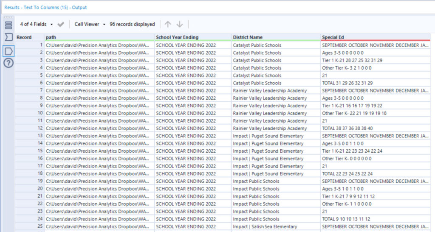Screen dimensions: 435x232
Task: Click Special Ed cell 'Ages 3-5 0 0 0 0 0 0' in row 2
Action: pos(376,53)
